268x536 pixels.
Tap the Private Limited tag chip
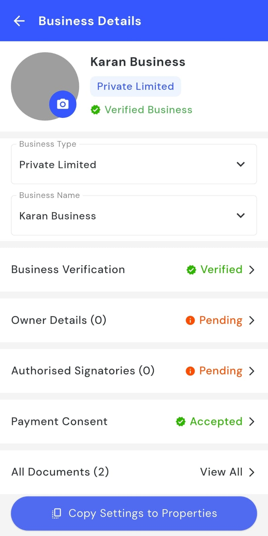(135, 86)
